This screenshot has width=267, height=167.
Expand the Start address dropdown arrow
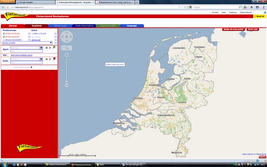[41, 48]
